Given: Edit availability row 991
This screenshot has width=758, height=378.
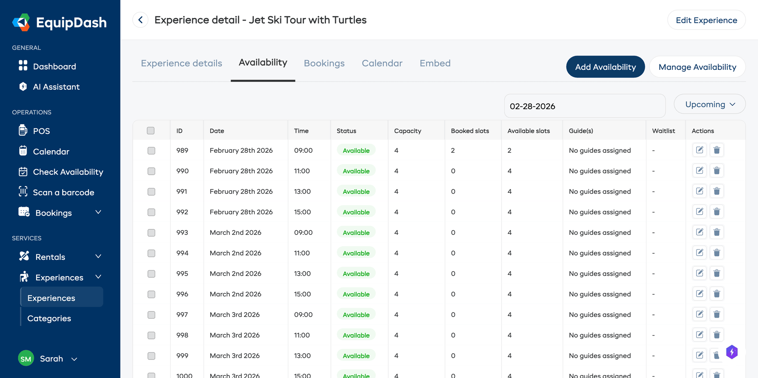Looking at the screenshot, I should tap(699, 192).
